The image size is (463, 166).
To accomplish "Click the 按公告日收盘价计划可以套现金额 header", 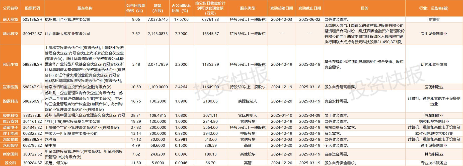I will (x=210, y=8).
